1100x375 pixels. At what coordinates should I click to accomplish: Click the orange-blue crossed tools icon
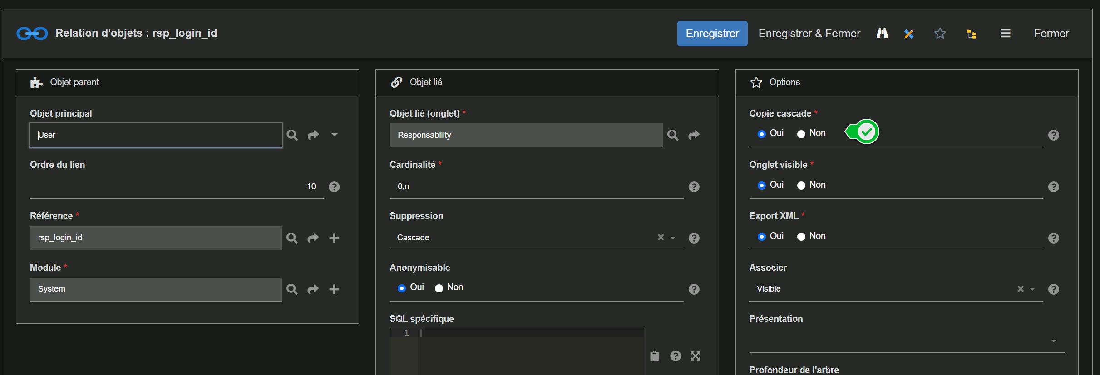(908, 34)
